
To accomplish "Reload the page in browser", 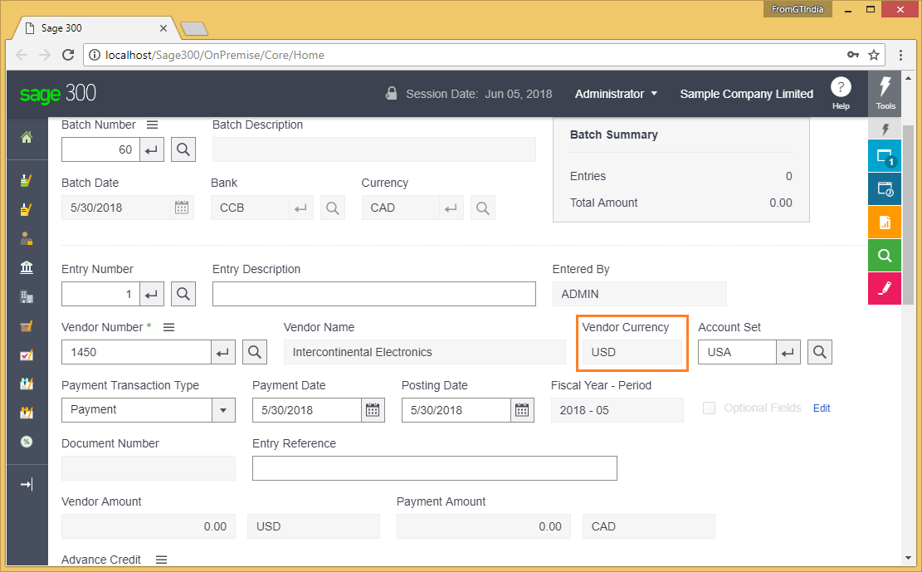I will pyautogui.click(x=68, y=55).
